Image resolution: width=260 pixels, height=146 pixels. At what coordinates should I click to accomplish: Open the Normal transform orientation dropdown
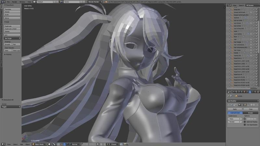point(76,144)
